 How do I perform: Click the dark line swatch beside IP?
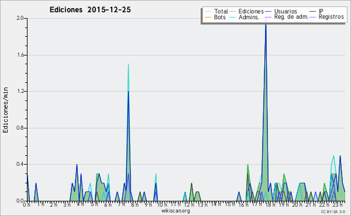point(313,12)
